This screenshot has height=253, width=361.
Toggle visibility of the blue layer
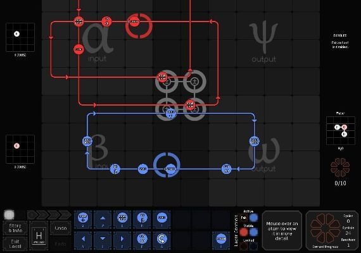(254, 232)
